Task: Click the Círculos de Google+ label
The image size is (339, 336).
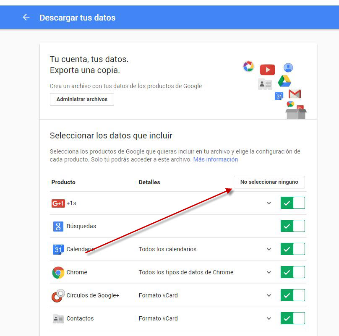Action: click(x=93, y=296)
